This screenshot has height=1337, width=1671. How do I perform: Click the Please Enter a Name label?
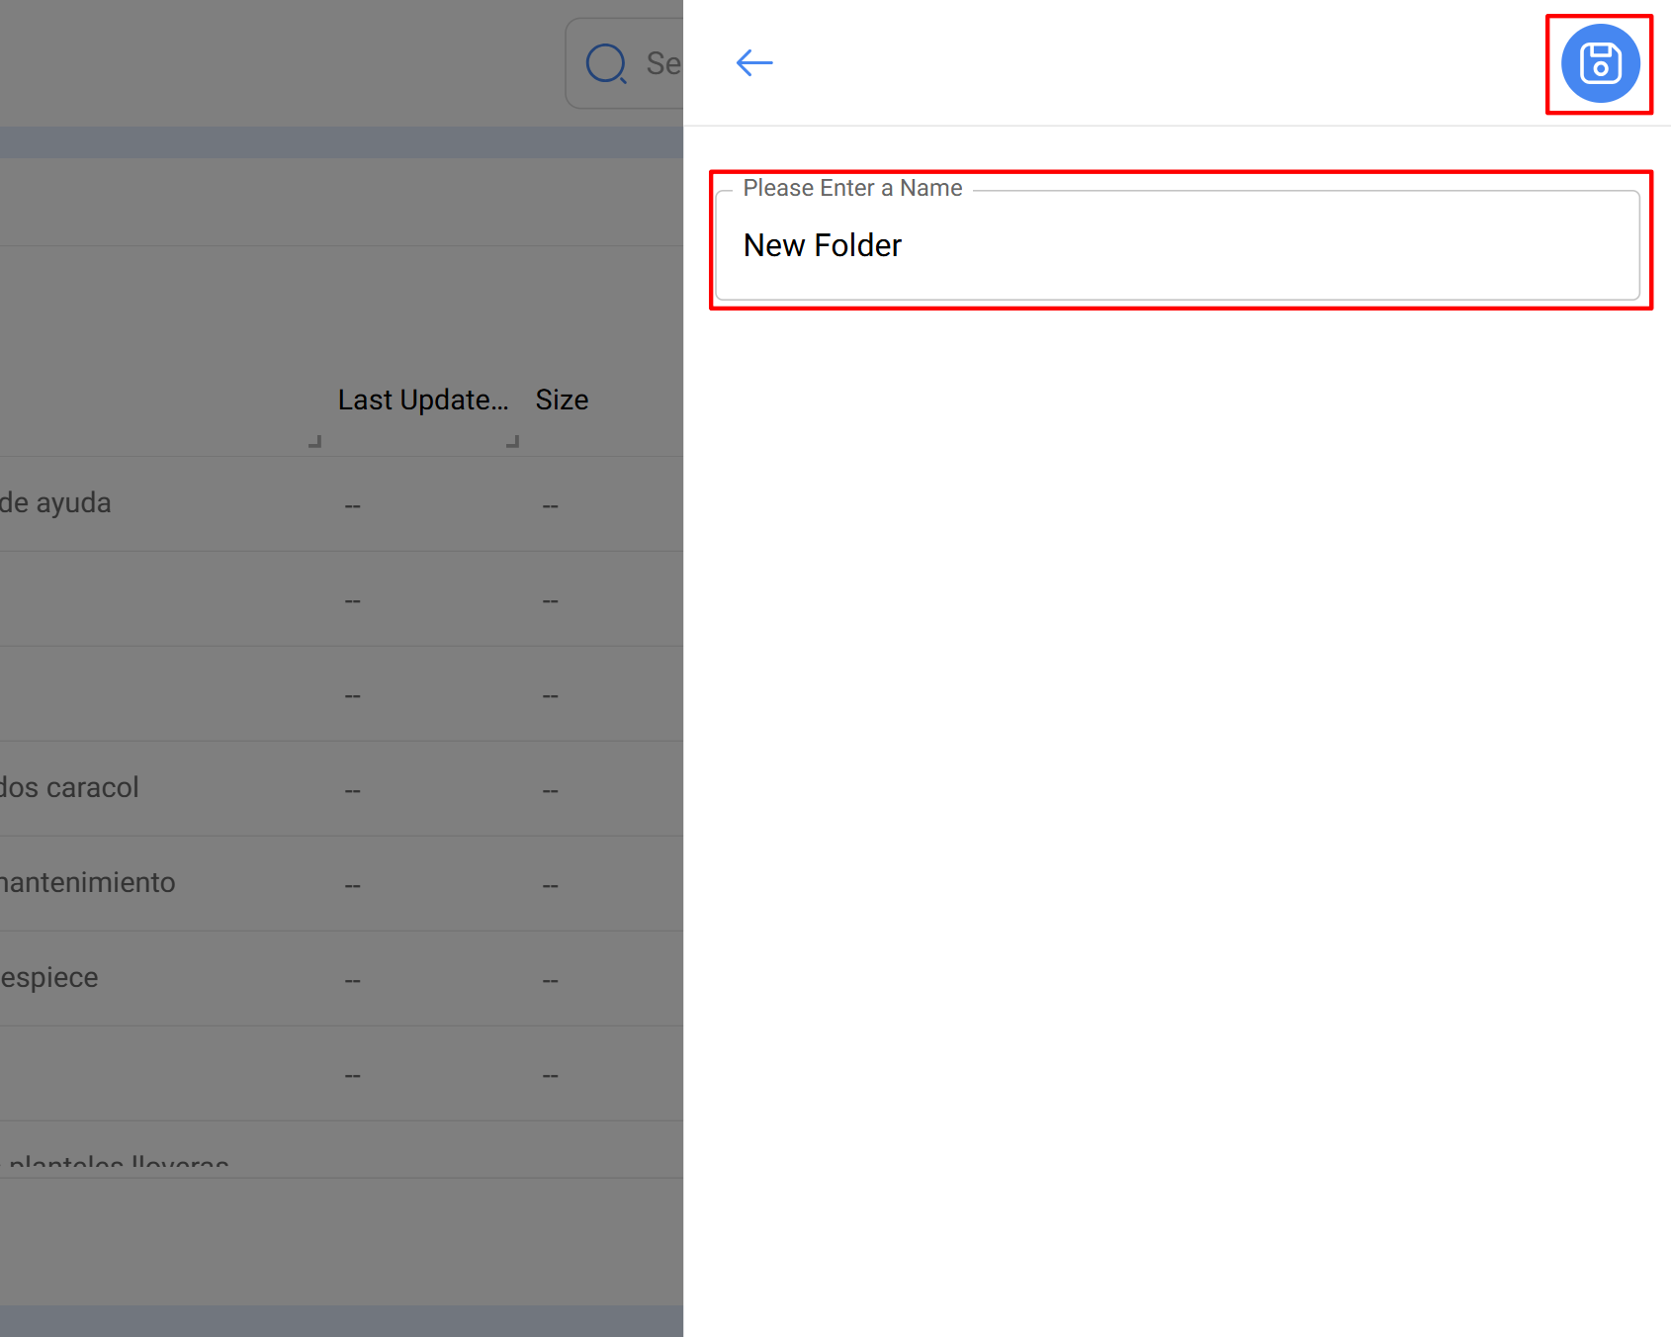tap(852, 188)
